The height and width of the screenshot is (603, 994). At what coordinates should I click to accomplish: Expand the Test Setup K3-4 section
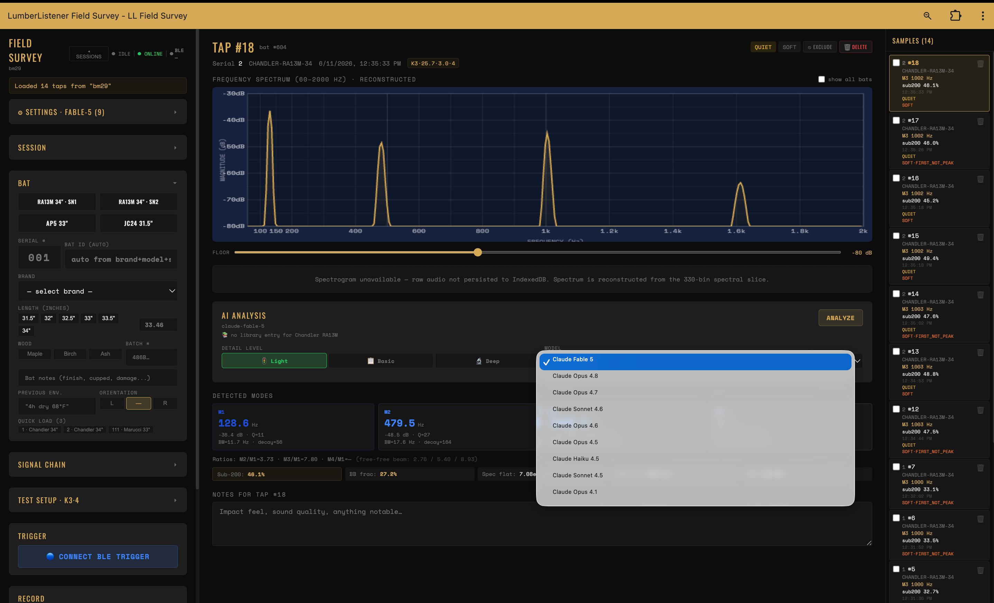(98, 500)
